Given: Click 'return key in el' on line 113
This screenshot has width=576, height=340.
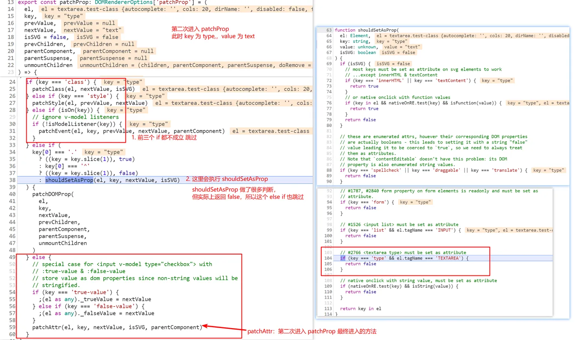Looking at the screenshot, I should tap(360, 308).
